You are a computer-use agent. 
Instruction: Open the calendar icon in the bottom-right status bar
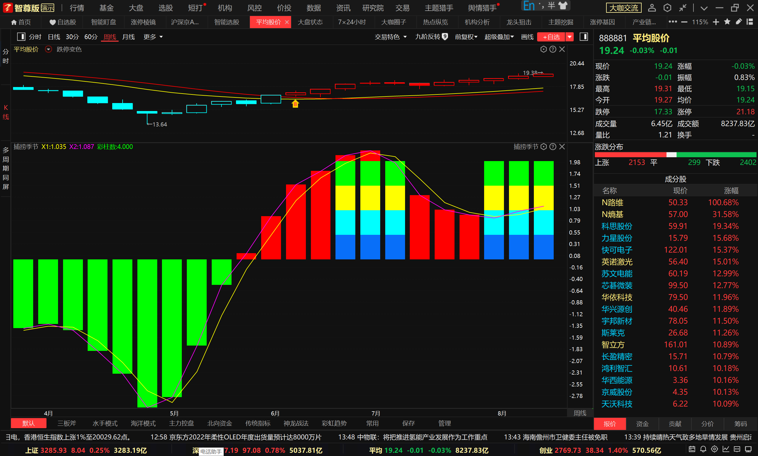(x=692, y=449)
